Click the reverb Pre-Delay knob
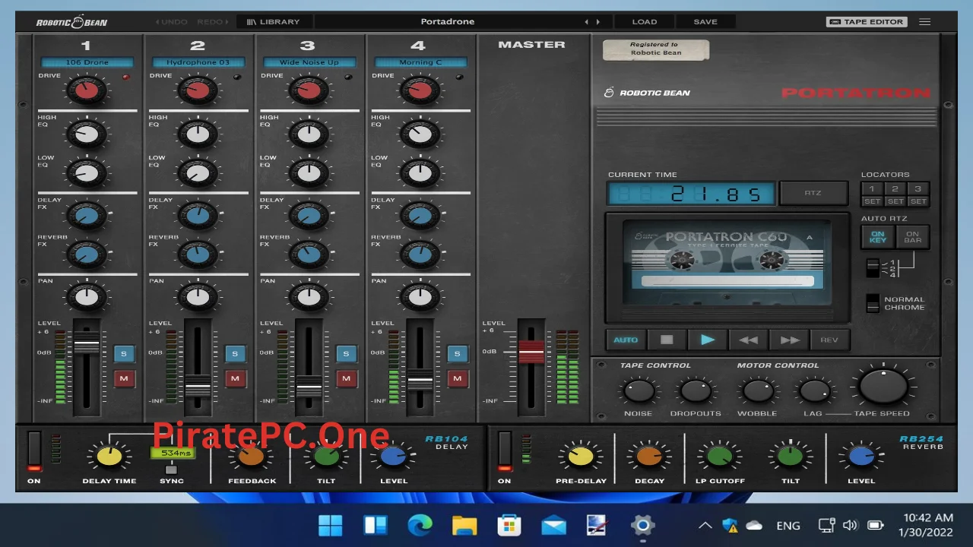973x547 pixels. (x=581, y=456)
